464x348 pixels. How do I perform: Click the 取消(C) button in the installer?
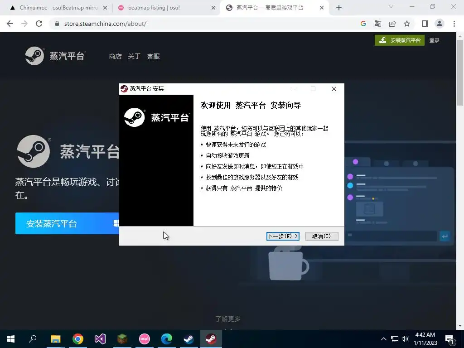[x=322, y=236]
